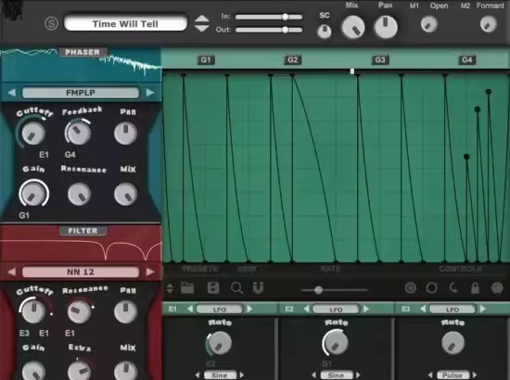Click the E2 LFO Rate knob

click(336, 343)
